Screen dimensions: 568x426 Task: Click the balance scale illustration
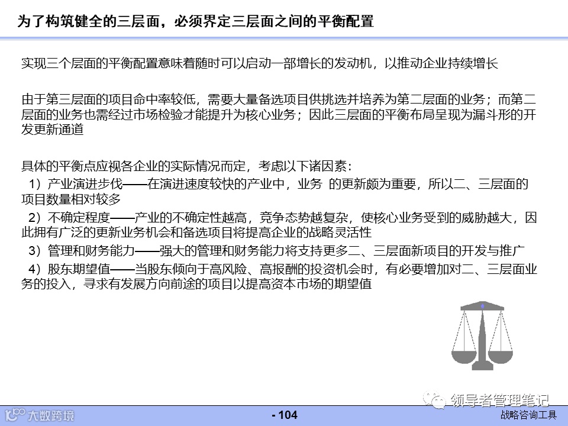[482, 335]
